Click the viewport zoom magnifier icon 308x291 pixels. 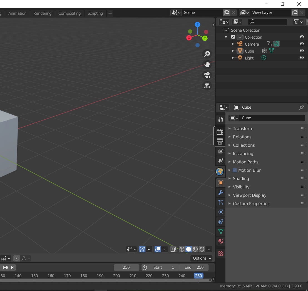(x=207, y=54)
